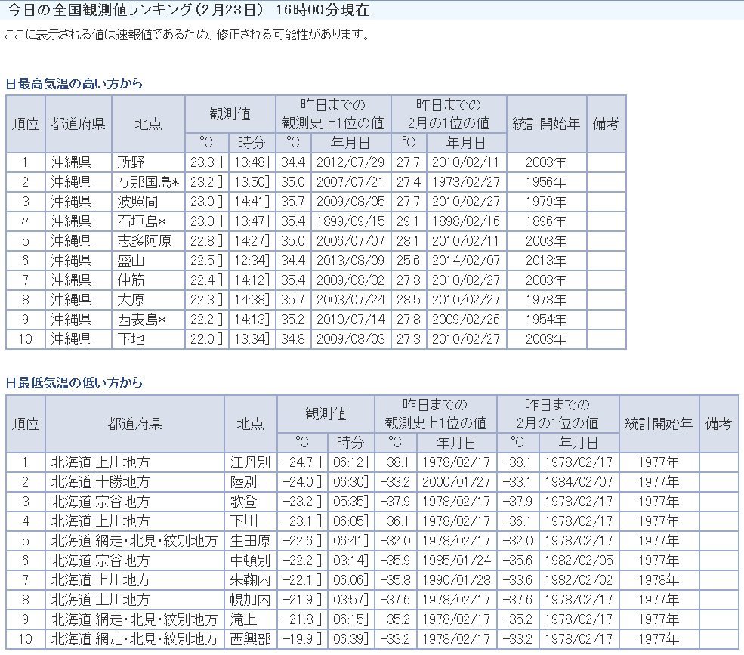Viewport: 744px width, 655px height.
Task: Click the 波照間 station cell
Action: (x=137, y=202)
